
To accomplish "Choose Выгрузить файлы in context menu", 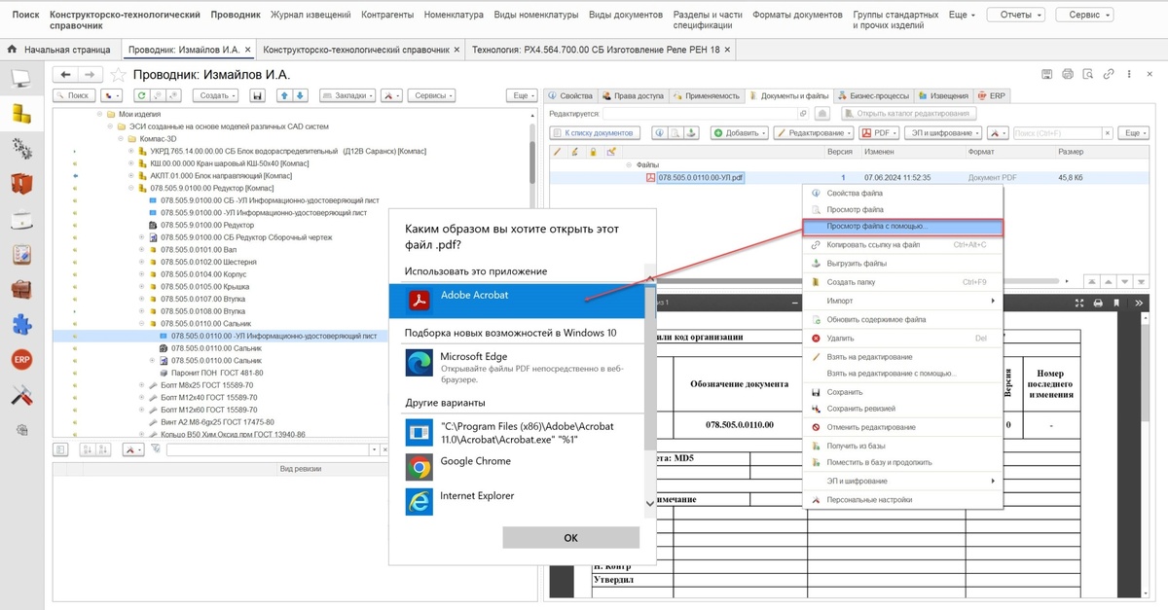I will (856, 264).
